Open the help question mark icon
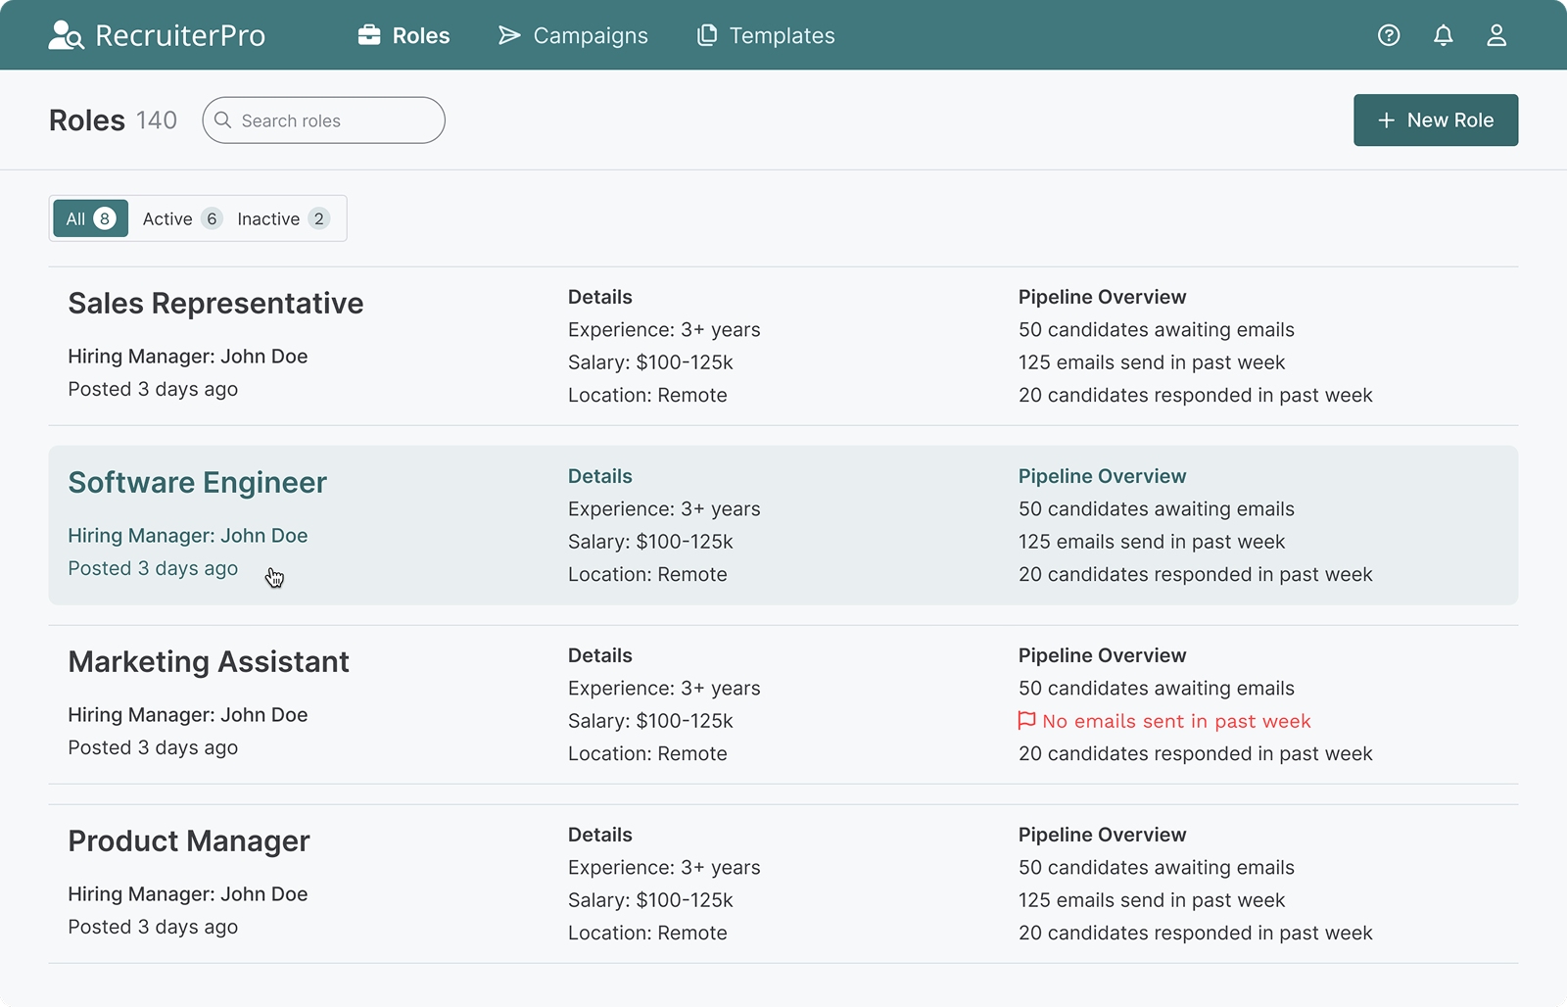Screen dimensions: 1567x1007 1388,35
